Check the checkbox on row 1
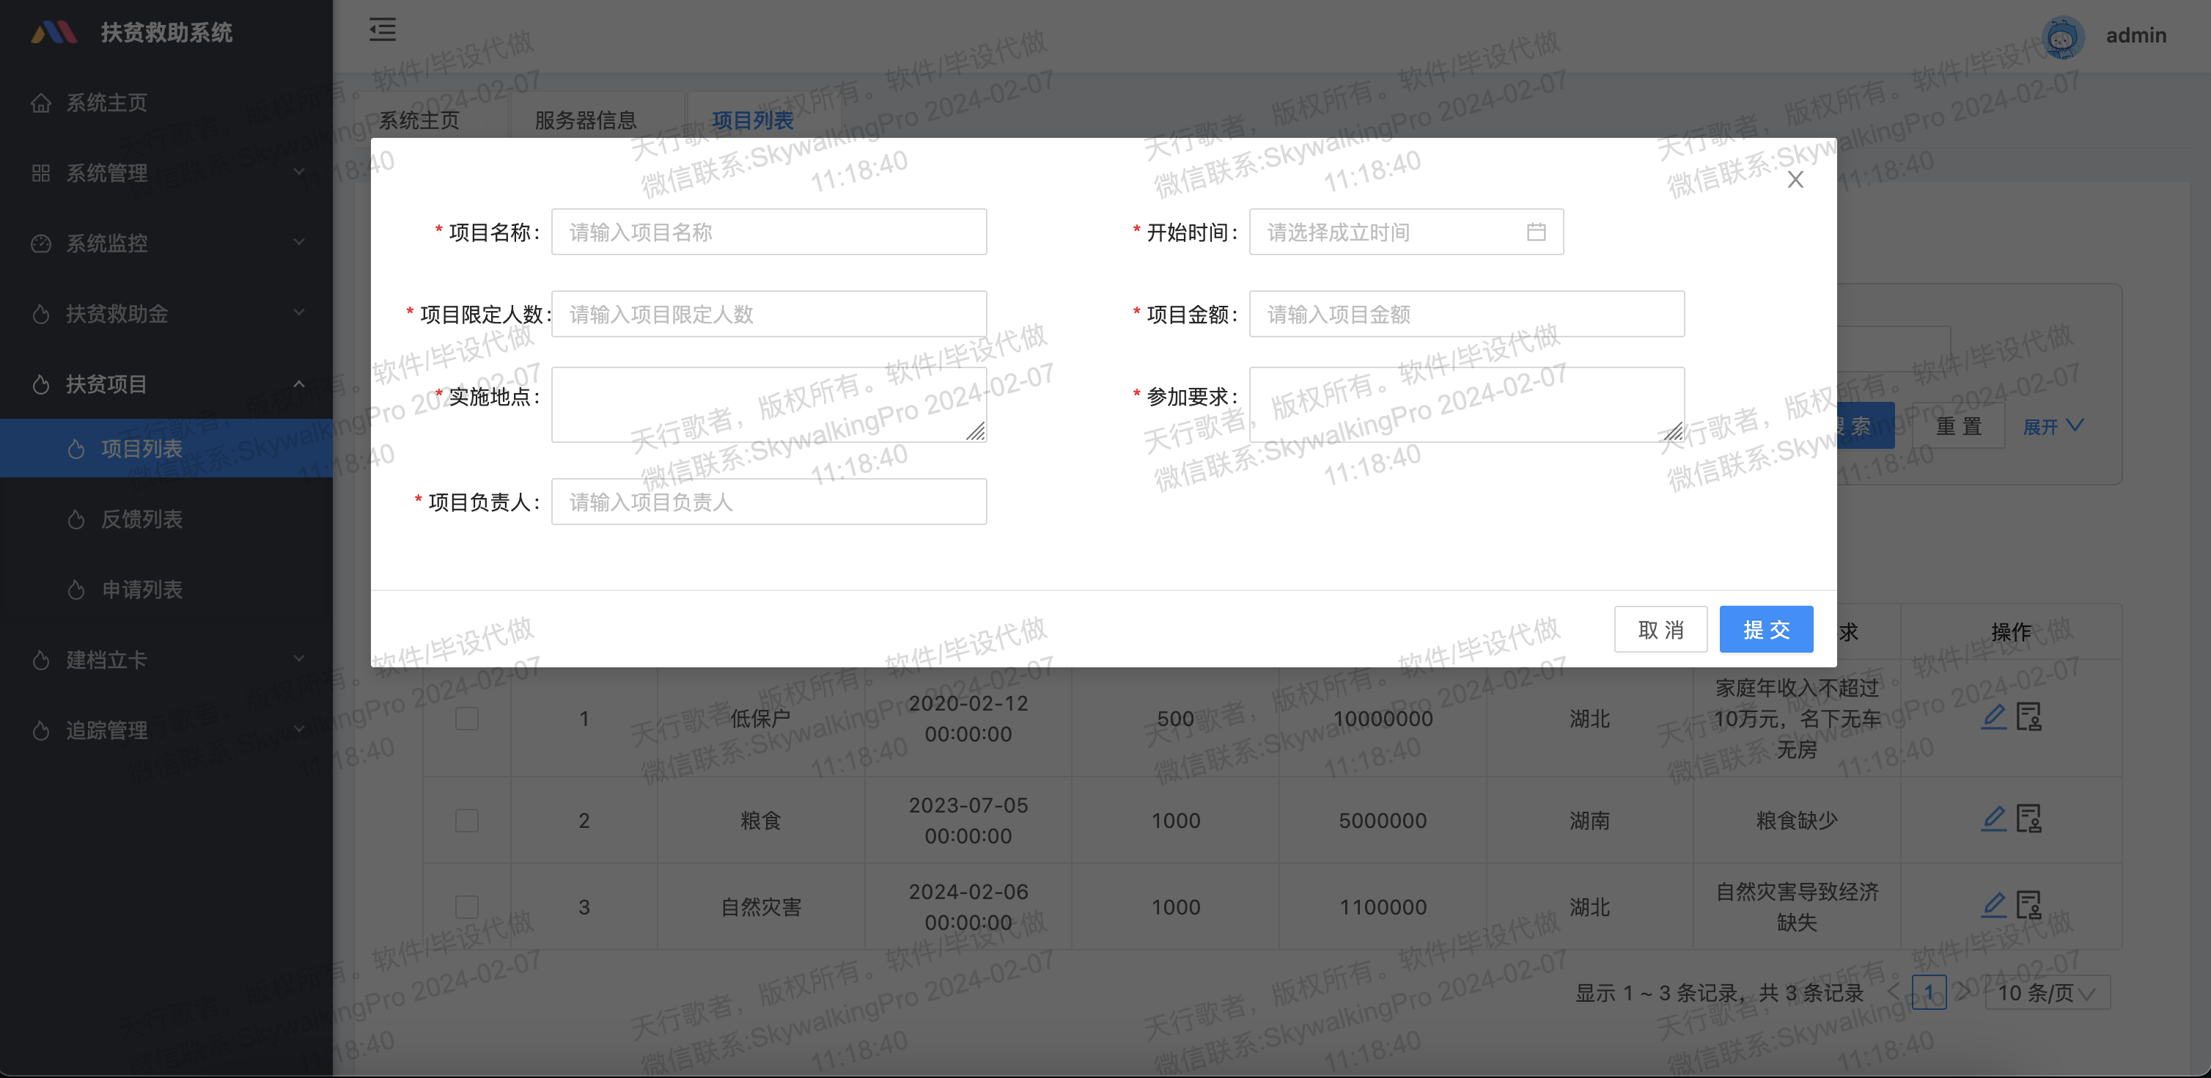 point(466,719)
